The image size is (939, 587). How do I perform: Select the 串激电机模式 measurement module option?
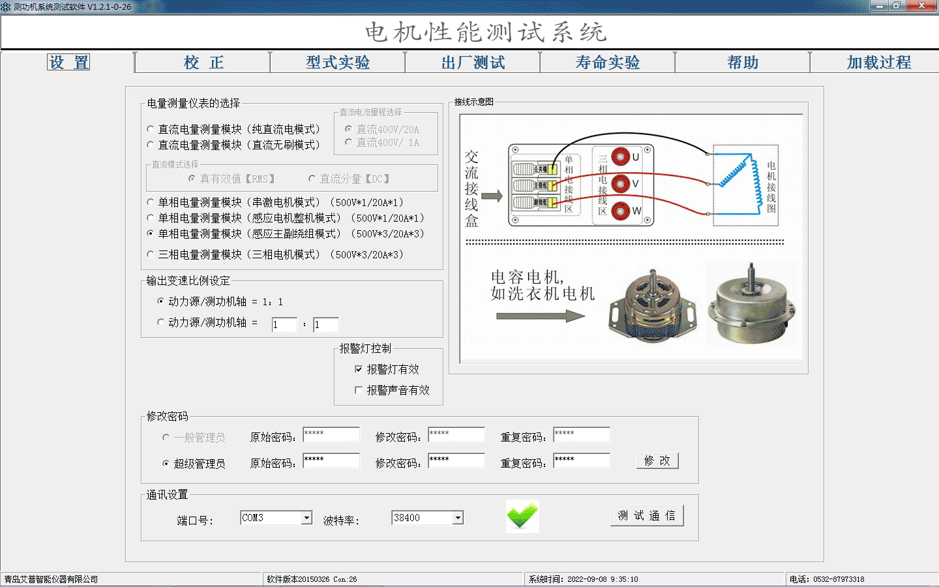(x=149, y=202)
